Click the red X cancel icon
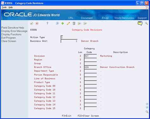 [37, 23]
